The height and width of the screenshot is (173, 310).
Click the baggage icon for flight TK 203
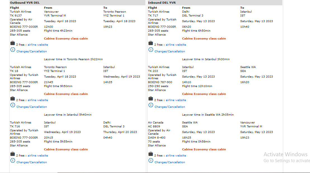(151, 99)
